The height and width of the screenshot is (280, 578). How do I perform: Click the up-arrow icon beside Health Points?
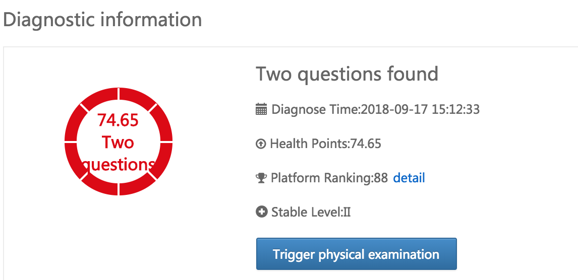[x=261, y=144]
